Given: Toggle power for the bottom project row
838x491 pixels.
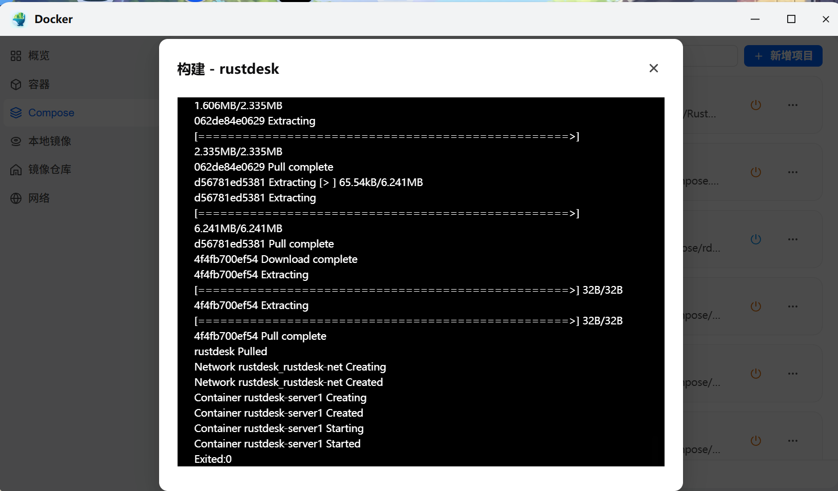Looking at the screenshot, I should pyautogui.click(x=755, y=441).
